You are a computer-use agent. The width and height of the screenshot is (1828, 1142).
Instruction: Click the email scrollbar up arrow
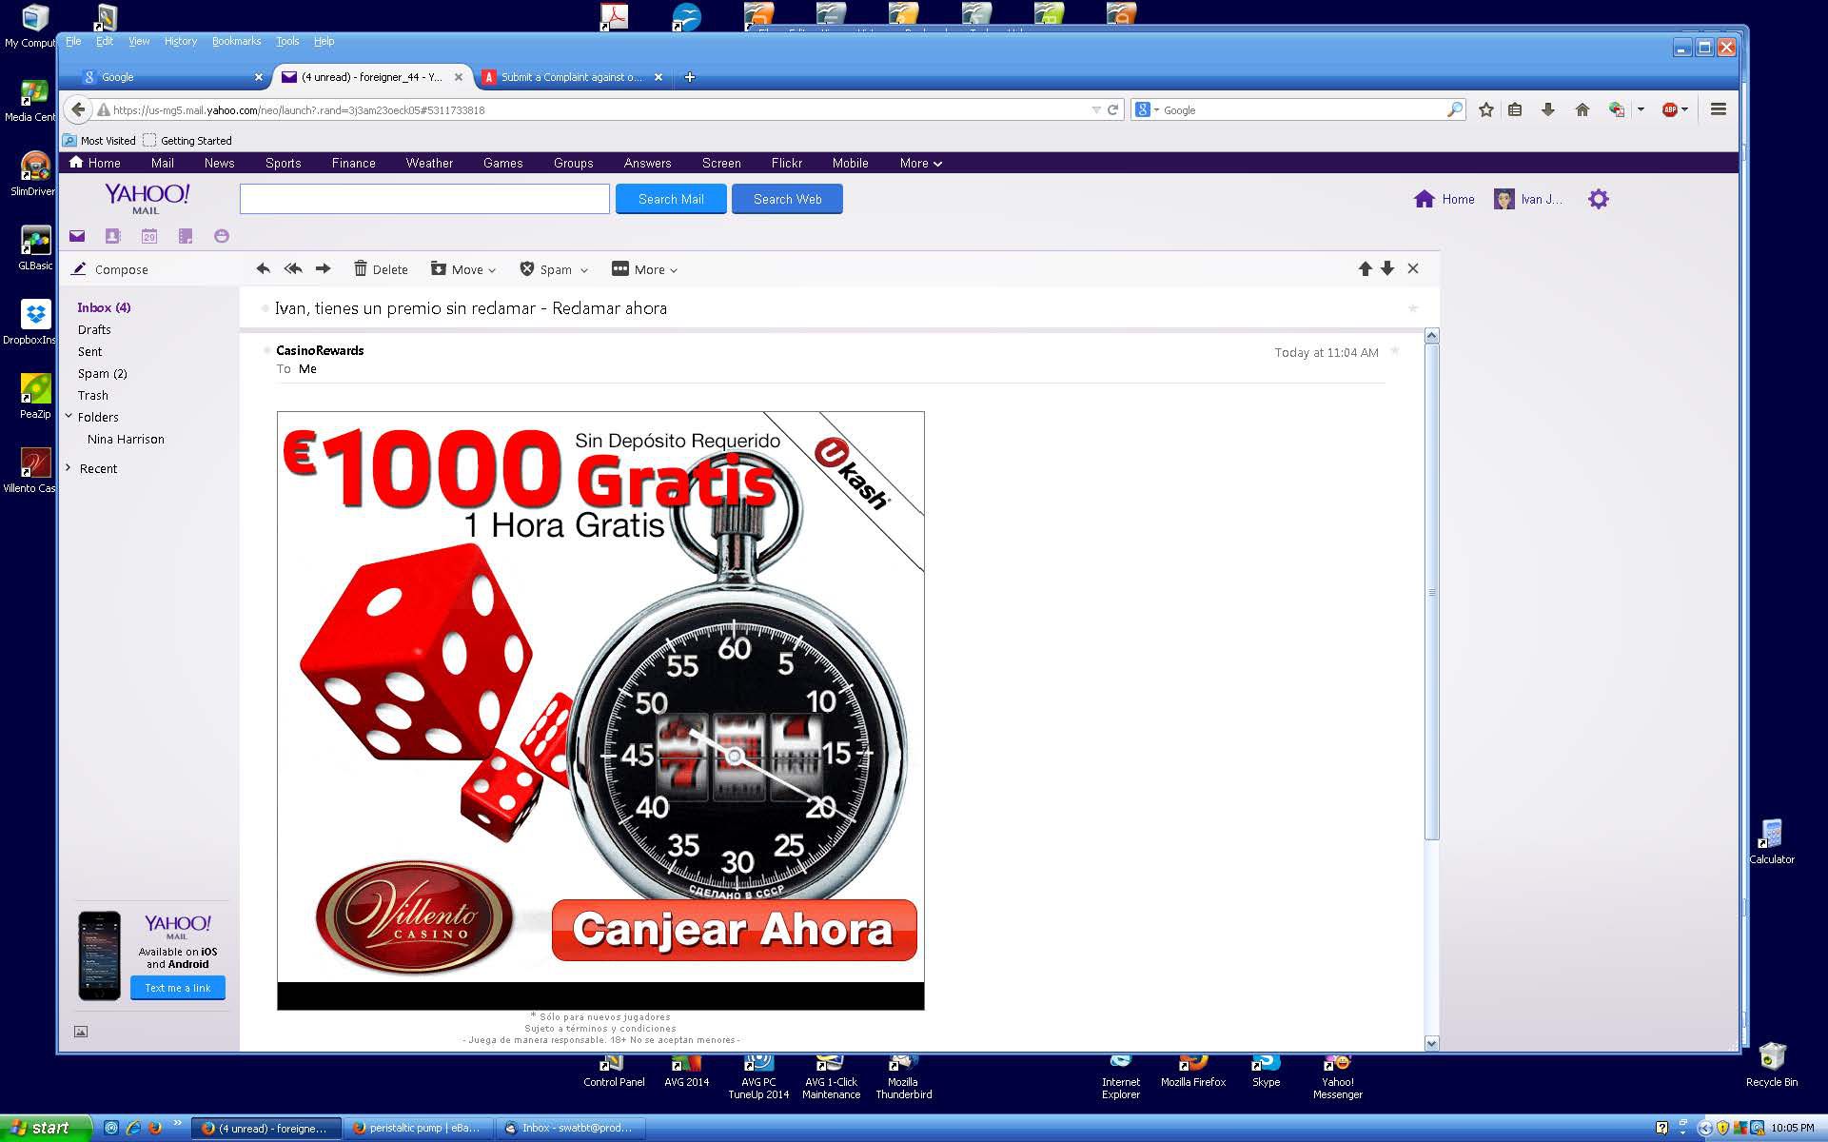tap(1431, 336)
